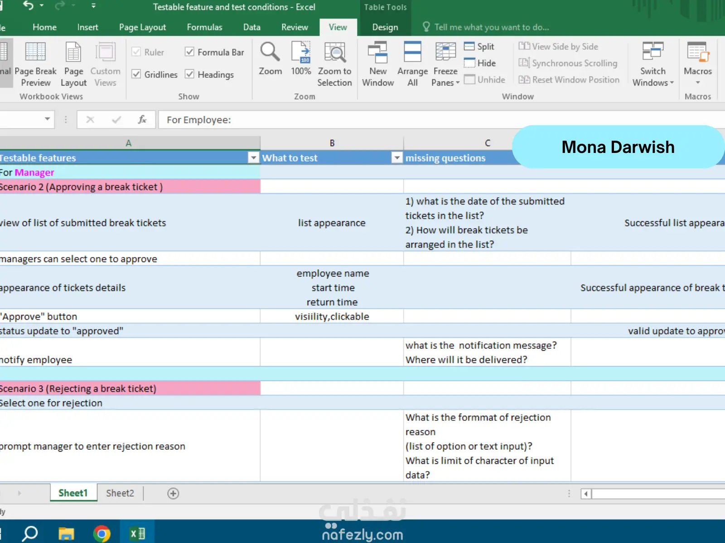Viewport: 725px width, 543px height.
Task: Click Zoom to Selection icon
Action: [334, 53]
